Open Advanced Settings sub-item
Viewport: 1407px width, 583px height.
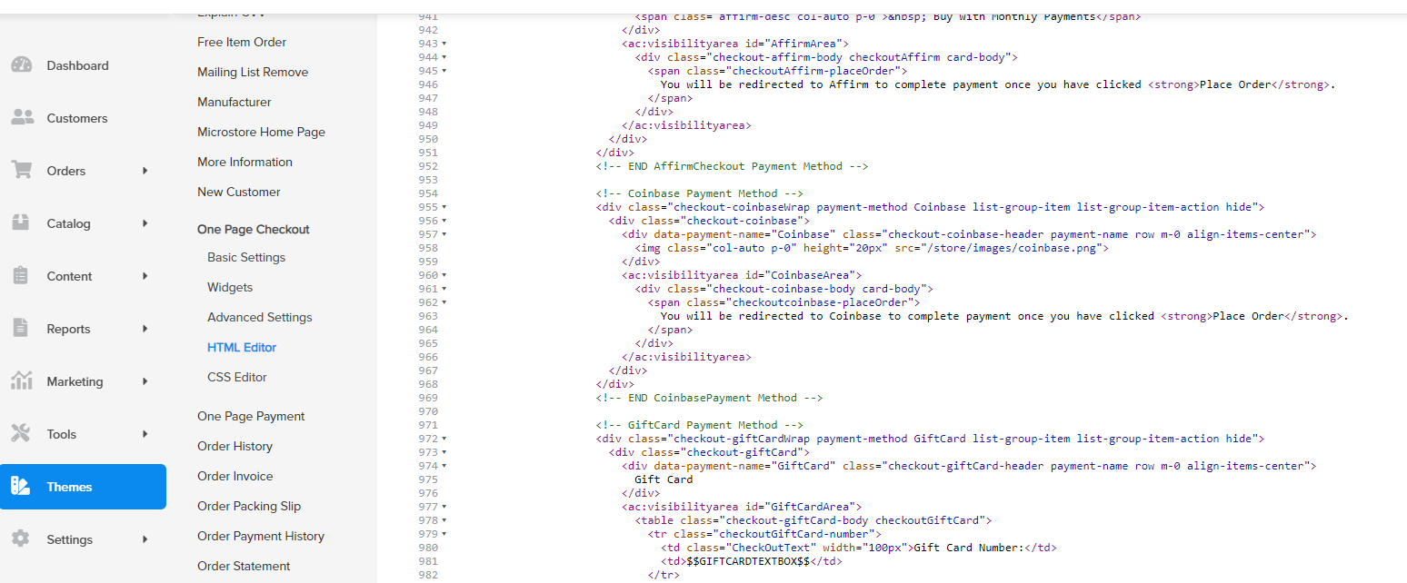pos(260,317)
